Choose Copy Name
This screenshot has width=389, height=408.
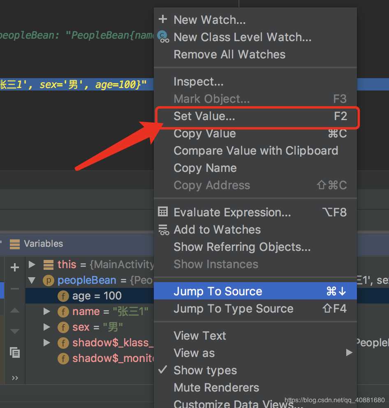coord(255,168)
